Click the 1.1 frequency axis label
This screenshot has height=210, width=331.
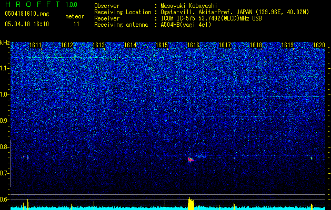5,68
